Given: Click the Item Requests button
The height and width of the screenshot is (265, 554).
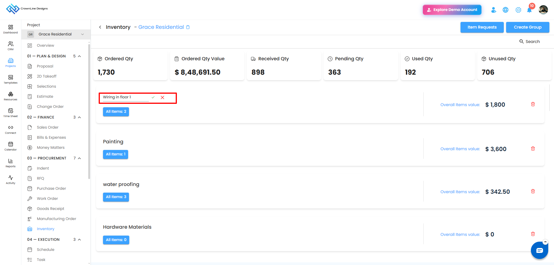Looking at the screenshot, I should point(482,27).
